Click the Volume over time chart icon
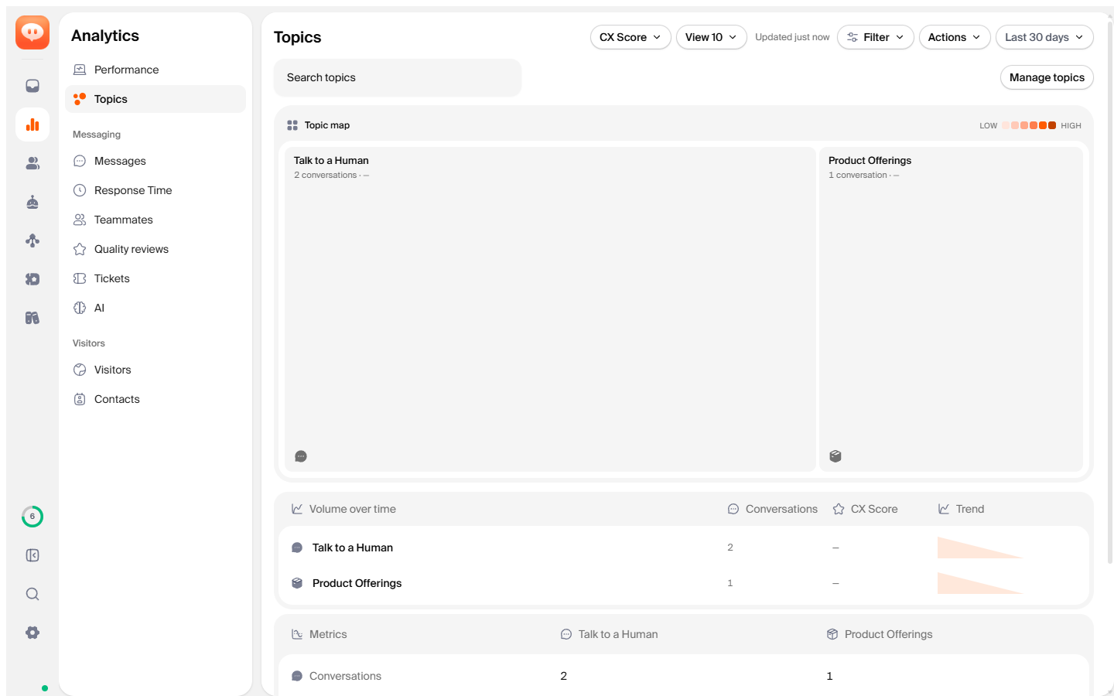This screenshot has width=1114, height=696. coord(297,509)
